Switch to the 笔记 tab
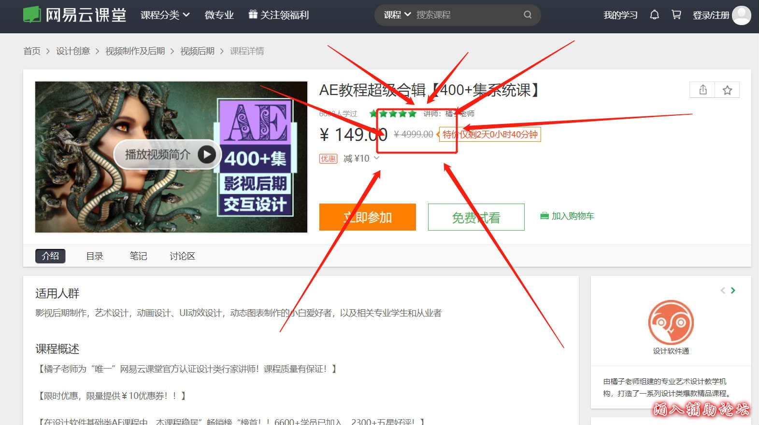 click(138, 256)
